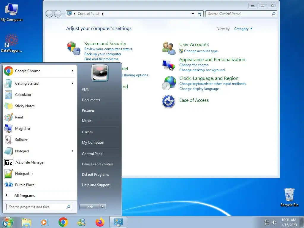304x228 pixels.
Task: Open Documents from Start menu
Action: [91, 100]
